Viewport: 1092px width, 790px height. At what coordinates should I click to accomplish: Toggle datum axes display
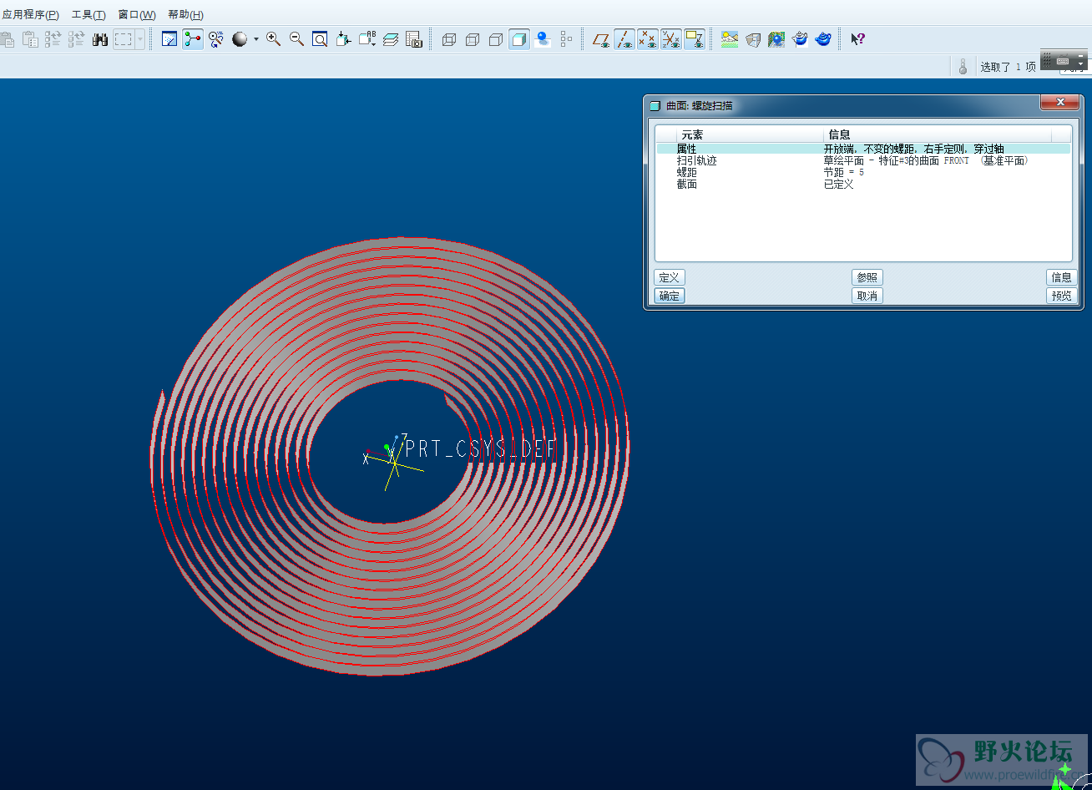tap(624, 39)
